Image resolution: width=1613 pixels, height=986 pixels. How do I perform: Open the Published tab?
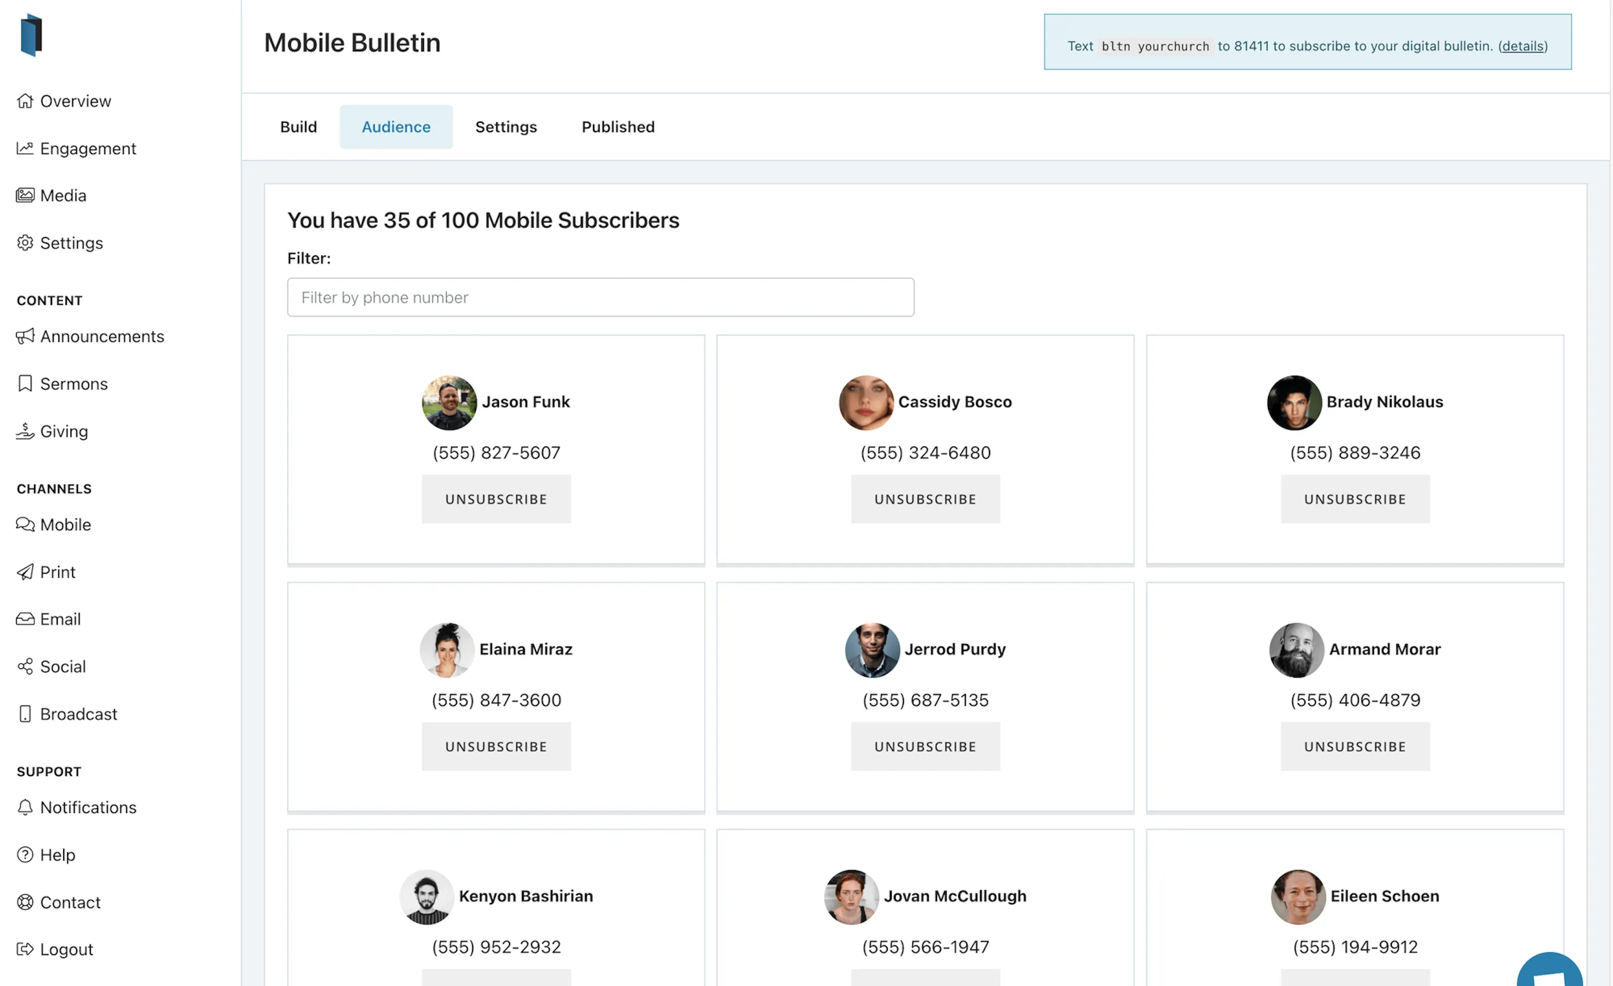coord(617,127)
